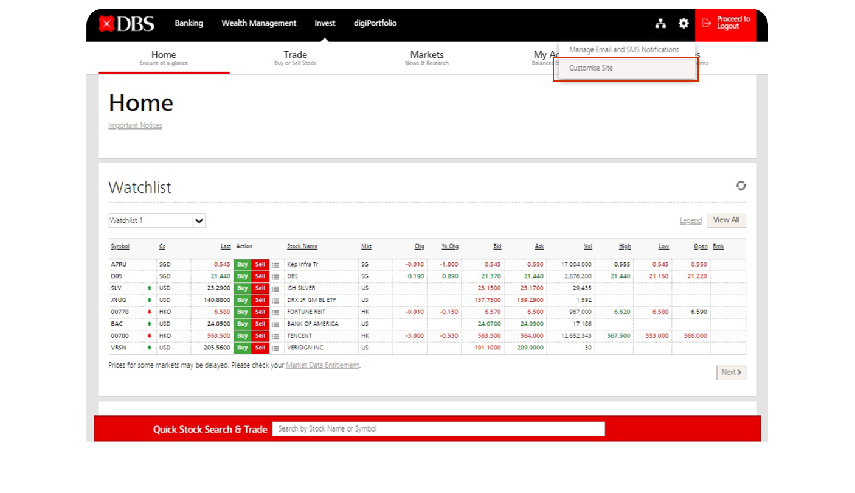Buy FORTUNE REIT stock
The image size is (855, 493).
[x=243, y=312]
